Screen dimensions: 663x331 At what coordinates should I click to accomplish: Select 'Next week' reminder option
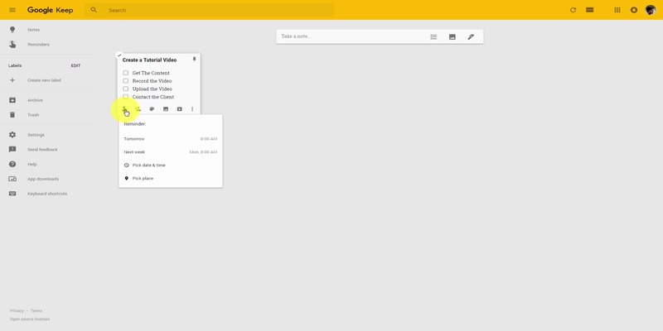pos(170,152)
